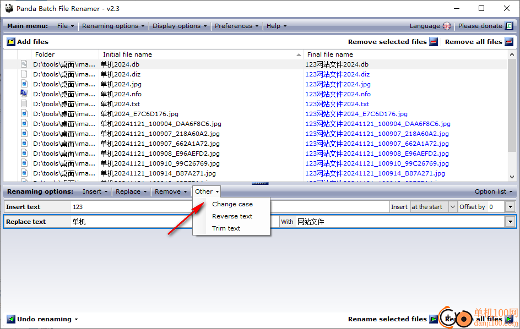Open the Help menu

tap(277, 26)
